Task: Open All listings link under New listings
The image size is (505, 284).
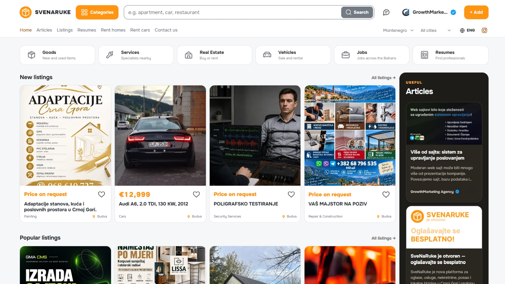Action: click(383, 78)
